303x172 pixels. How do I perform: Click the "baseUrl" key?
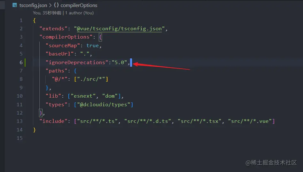pos(60,54)
